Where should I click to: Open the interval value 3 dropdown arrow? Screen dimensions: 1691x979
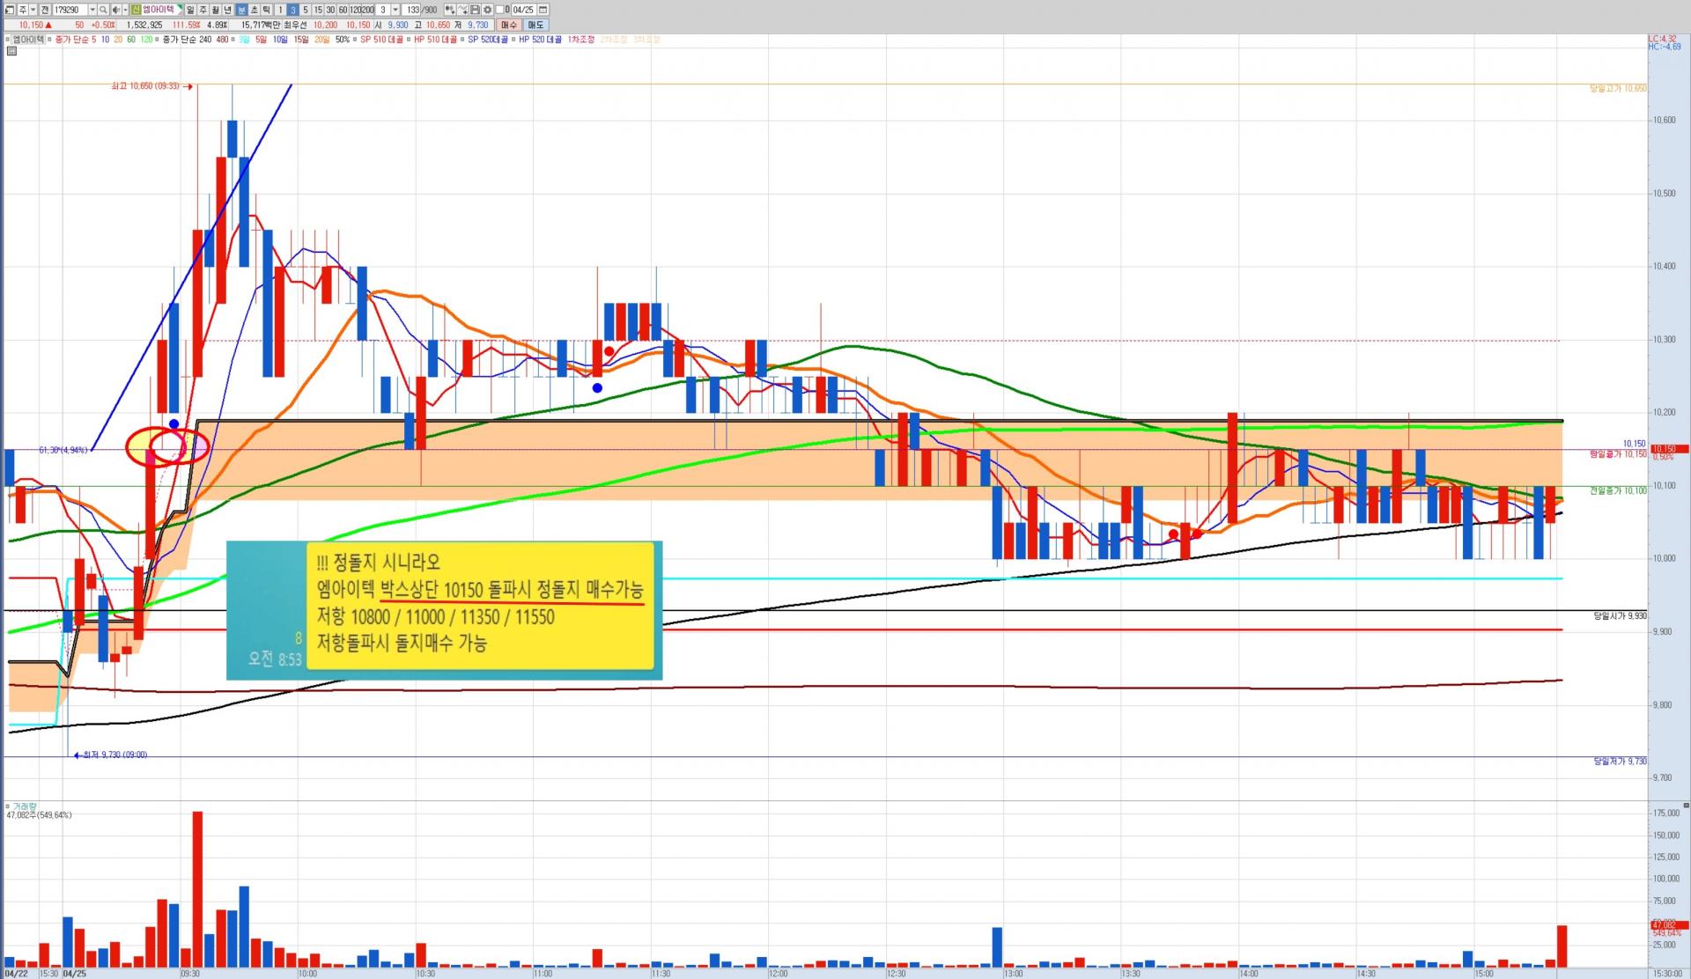[395, 10]
